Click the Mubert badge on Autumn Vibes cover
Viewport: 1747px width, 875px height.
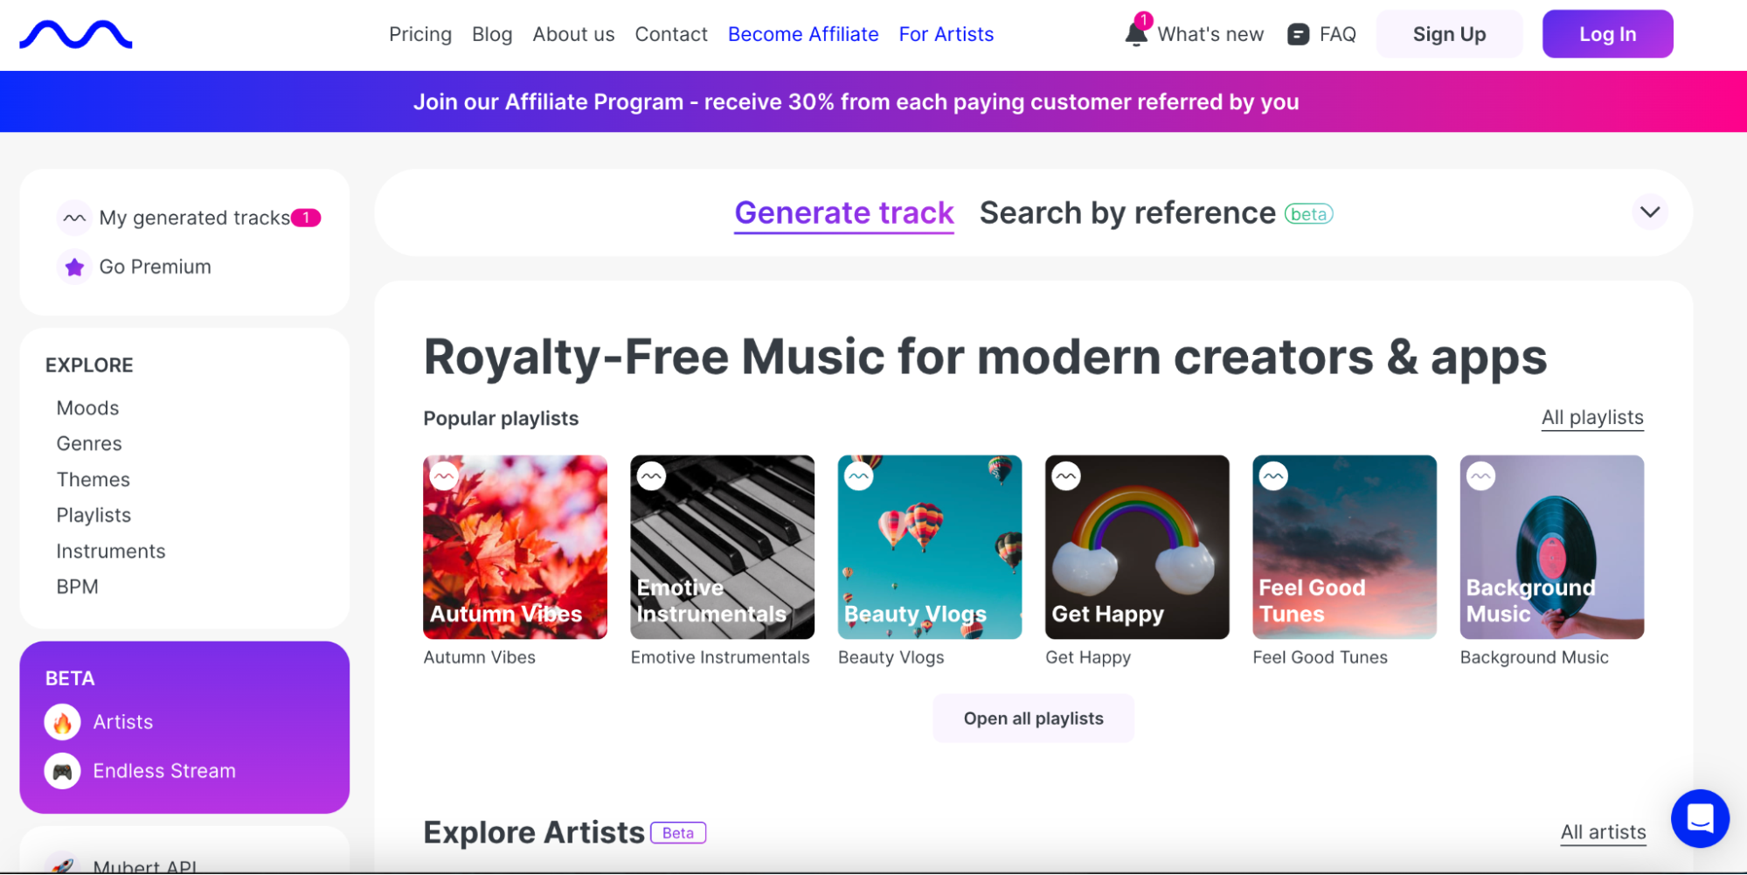click(444, 476)
